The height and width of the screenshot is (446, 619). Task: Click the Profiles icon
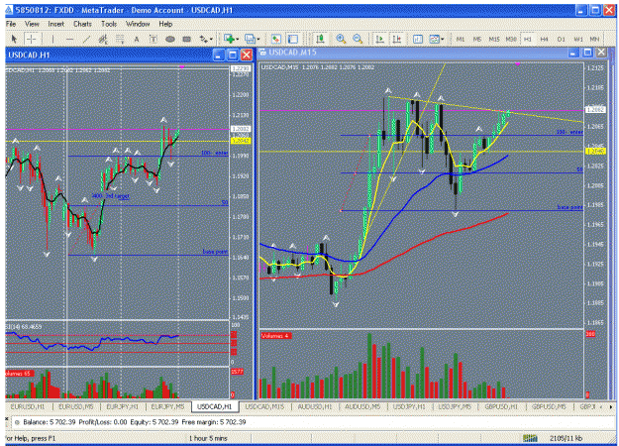click(x=250, y=39)
